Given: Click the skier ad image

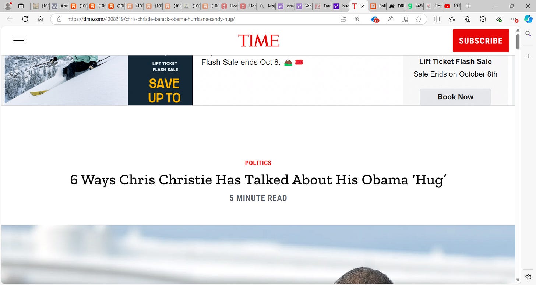Looking at the screenshot, I should click(66, 80).
